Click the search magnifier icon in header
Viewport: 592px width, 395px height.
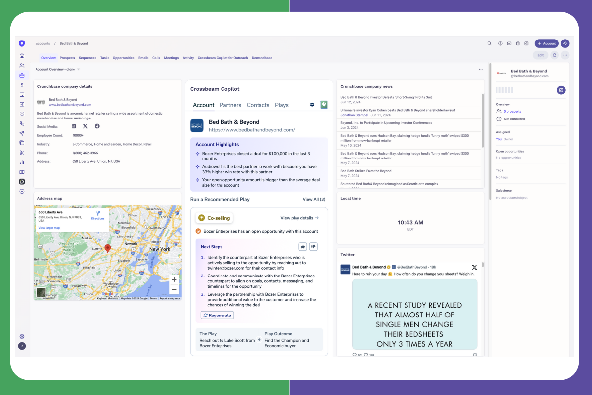(x=490, y=43)
